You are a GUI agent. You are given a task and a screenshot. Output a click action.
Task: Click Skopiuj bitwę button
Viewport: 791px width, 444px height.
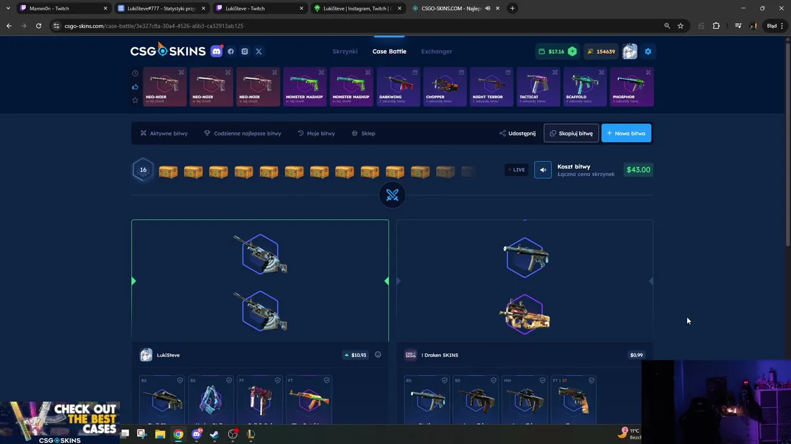tap(571, 133)
